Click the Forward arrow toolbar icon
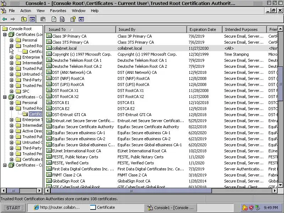Viewport: 284px width, 213px height. pos(13,19)
